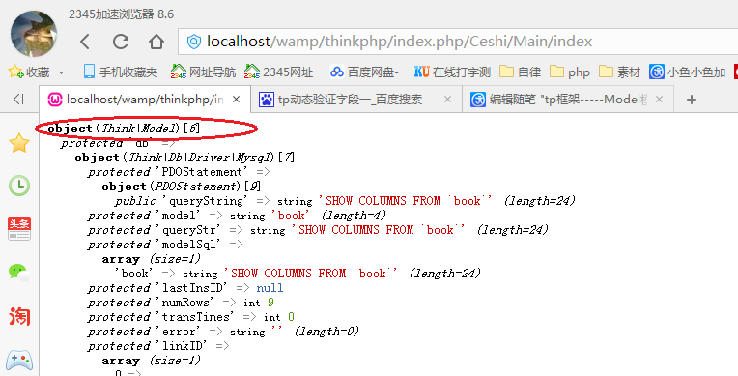The width and height of the screenshot is (738, 376).
Task: Close the localhost thinkphp tab
Action: (237, 100)
